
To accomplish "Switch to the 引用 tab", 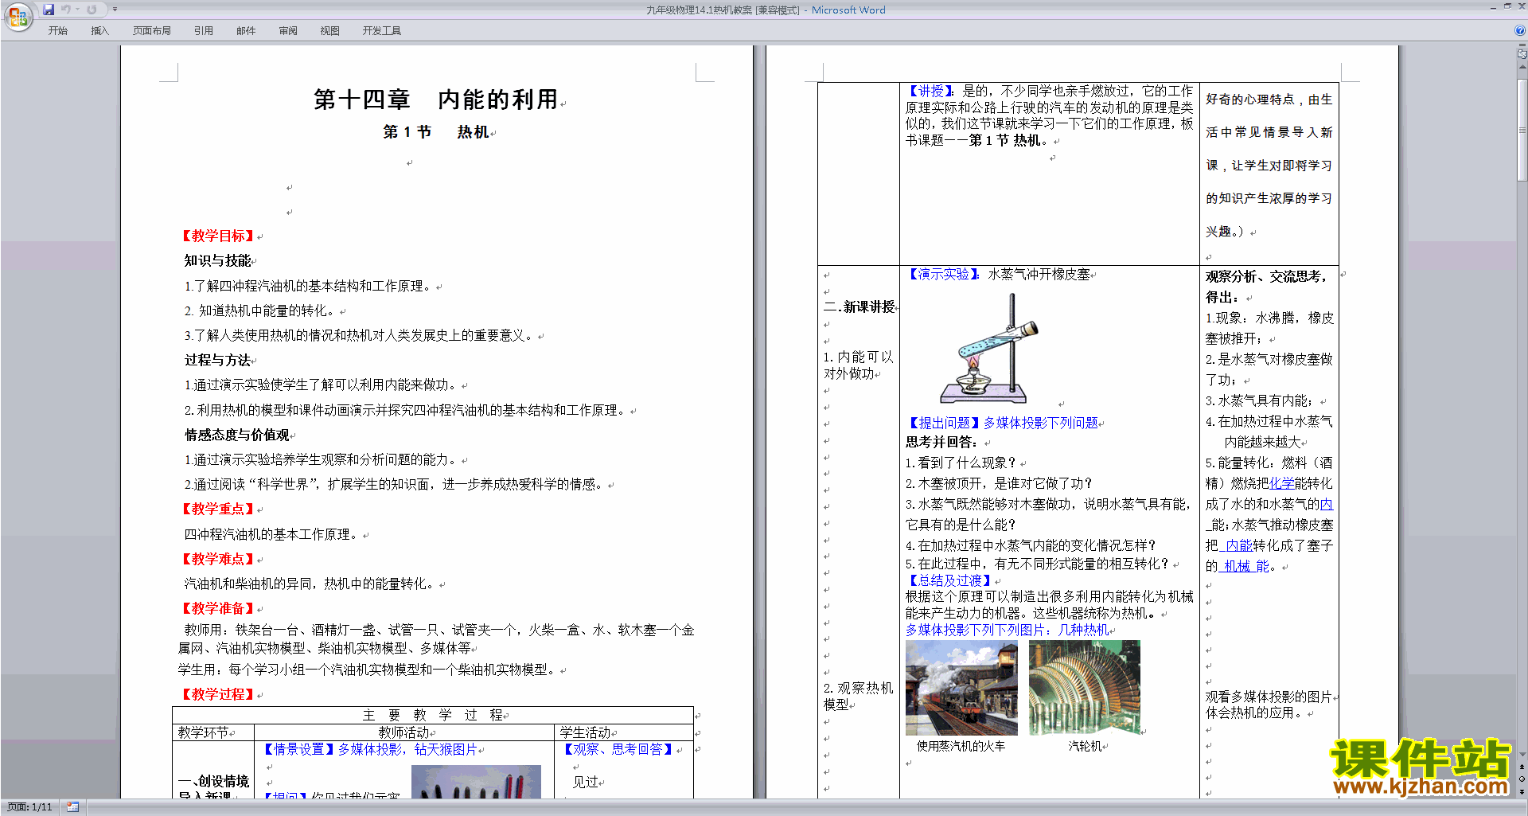I will pos(204,31).
